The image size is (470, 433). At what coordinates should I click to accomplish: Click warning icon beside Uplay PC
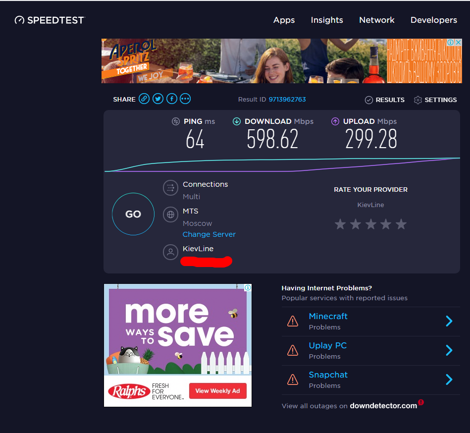[293, 350]
